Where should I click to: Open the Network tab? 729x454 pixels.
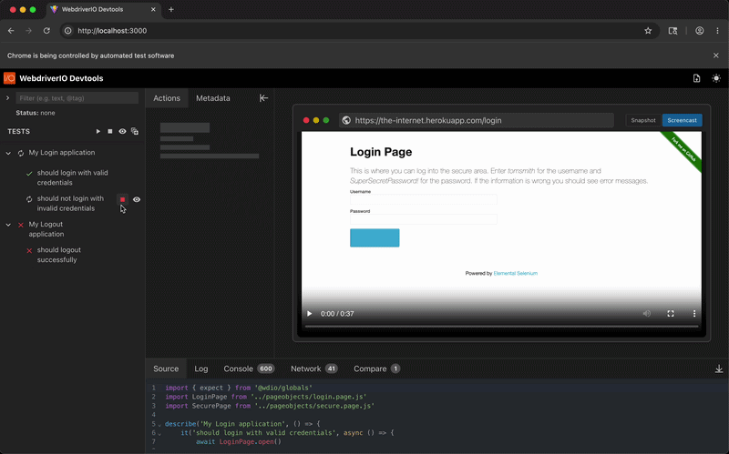313,368
